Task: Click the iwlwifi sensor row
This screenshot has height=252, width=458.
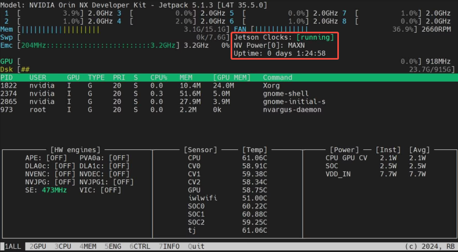Action: click(x=227, y=198)
